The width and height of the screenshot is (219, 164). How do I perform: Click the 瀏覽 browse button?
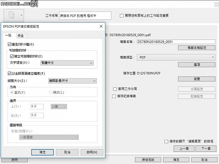tap(197, 79)
